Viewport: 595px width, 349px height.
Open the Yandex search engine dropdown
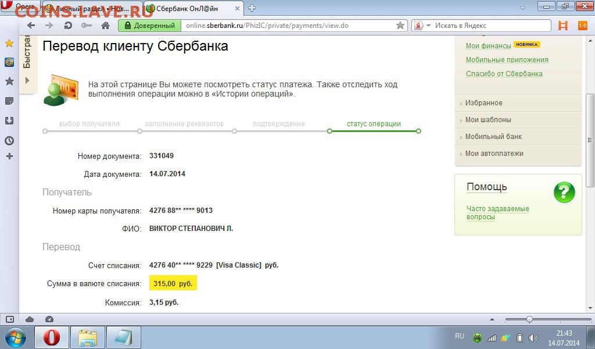(x=429, y=26)
